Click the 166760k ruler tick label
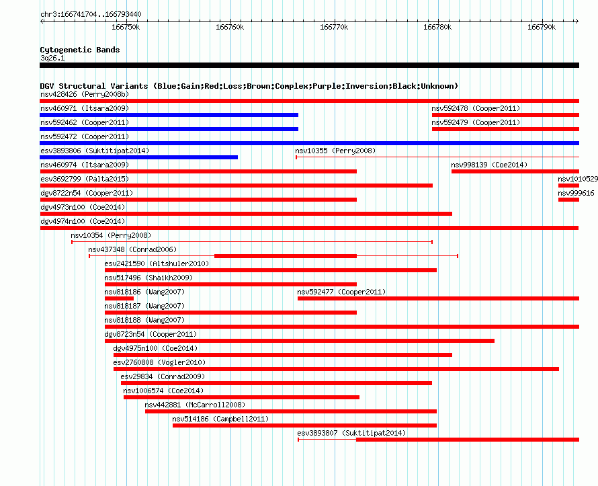The width and height of the screenshot is (598, 486). pos(230,27)
